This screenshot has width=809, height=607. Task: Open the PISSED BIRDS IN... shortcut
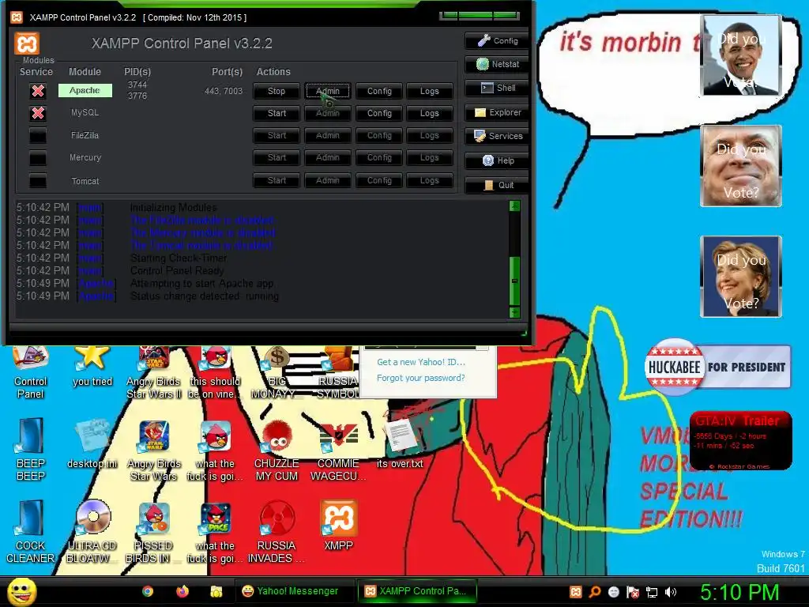click(153, 532)
